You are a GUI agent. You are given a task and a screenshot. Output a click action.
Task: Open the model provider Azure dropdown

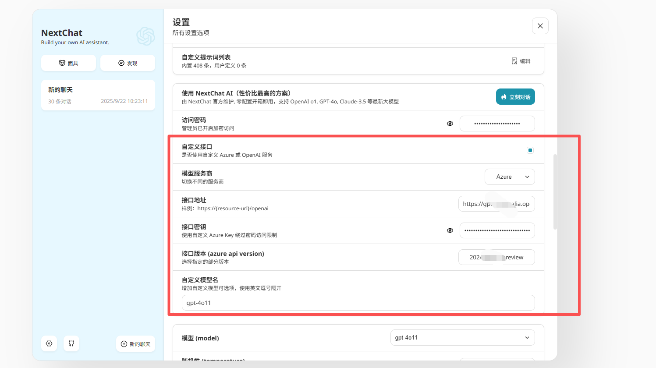(510, 177)
